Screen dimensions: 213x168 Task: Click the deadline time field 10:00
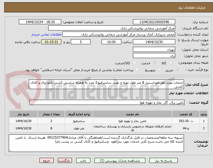pos(111,42)
